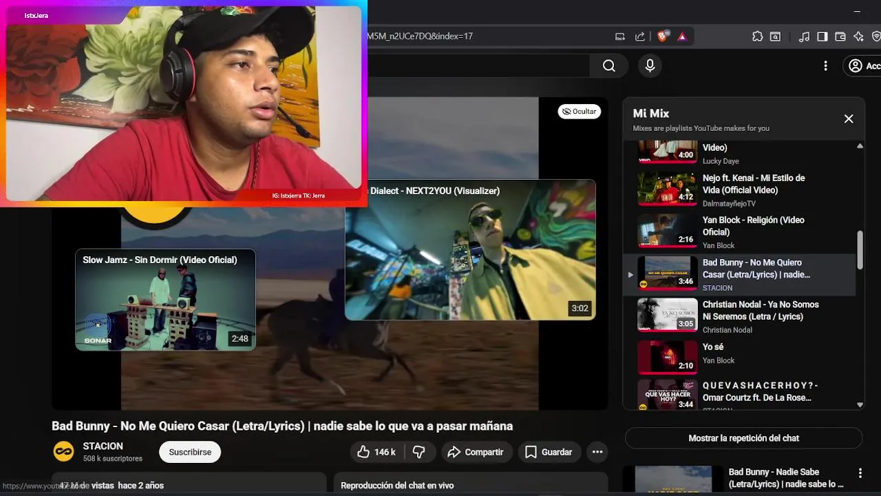Click the install app icon in address bar
Viewport: 881px width, 496px height.
click(x=620, y=37)
